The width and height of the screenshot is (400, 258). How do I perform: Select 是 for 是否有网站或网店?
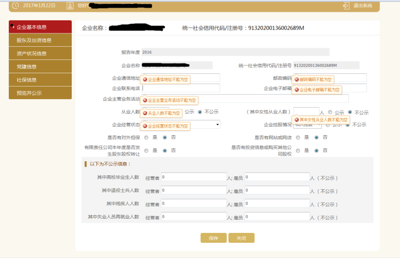(298, 138)
